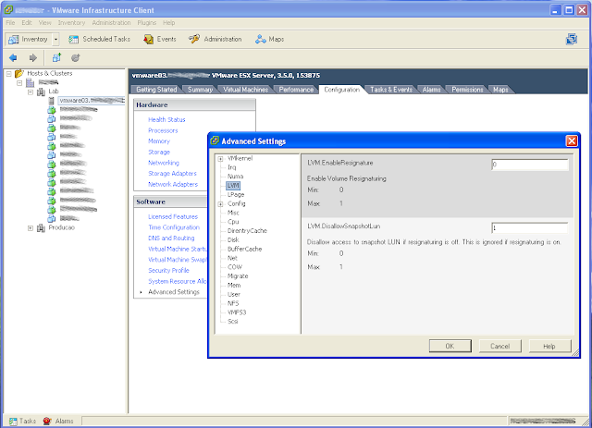Image resolution: width=592 pixels, height=428 pixels.
Task: Select the Producao cluster icon
Action: click(41, 228)
